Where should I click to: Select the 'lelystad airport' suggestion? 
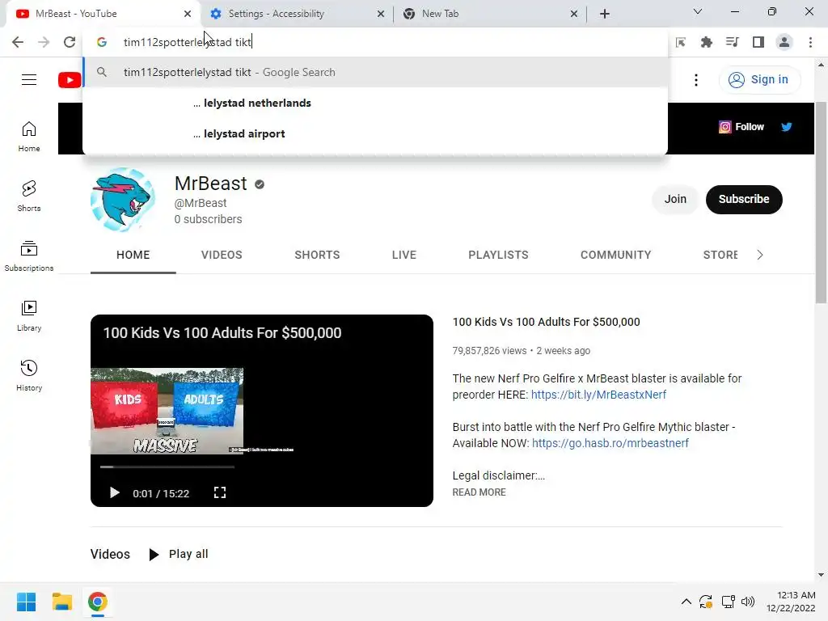(x=375, y=133)
